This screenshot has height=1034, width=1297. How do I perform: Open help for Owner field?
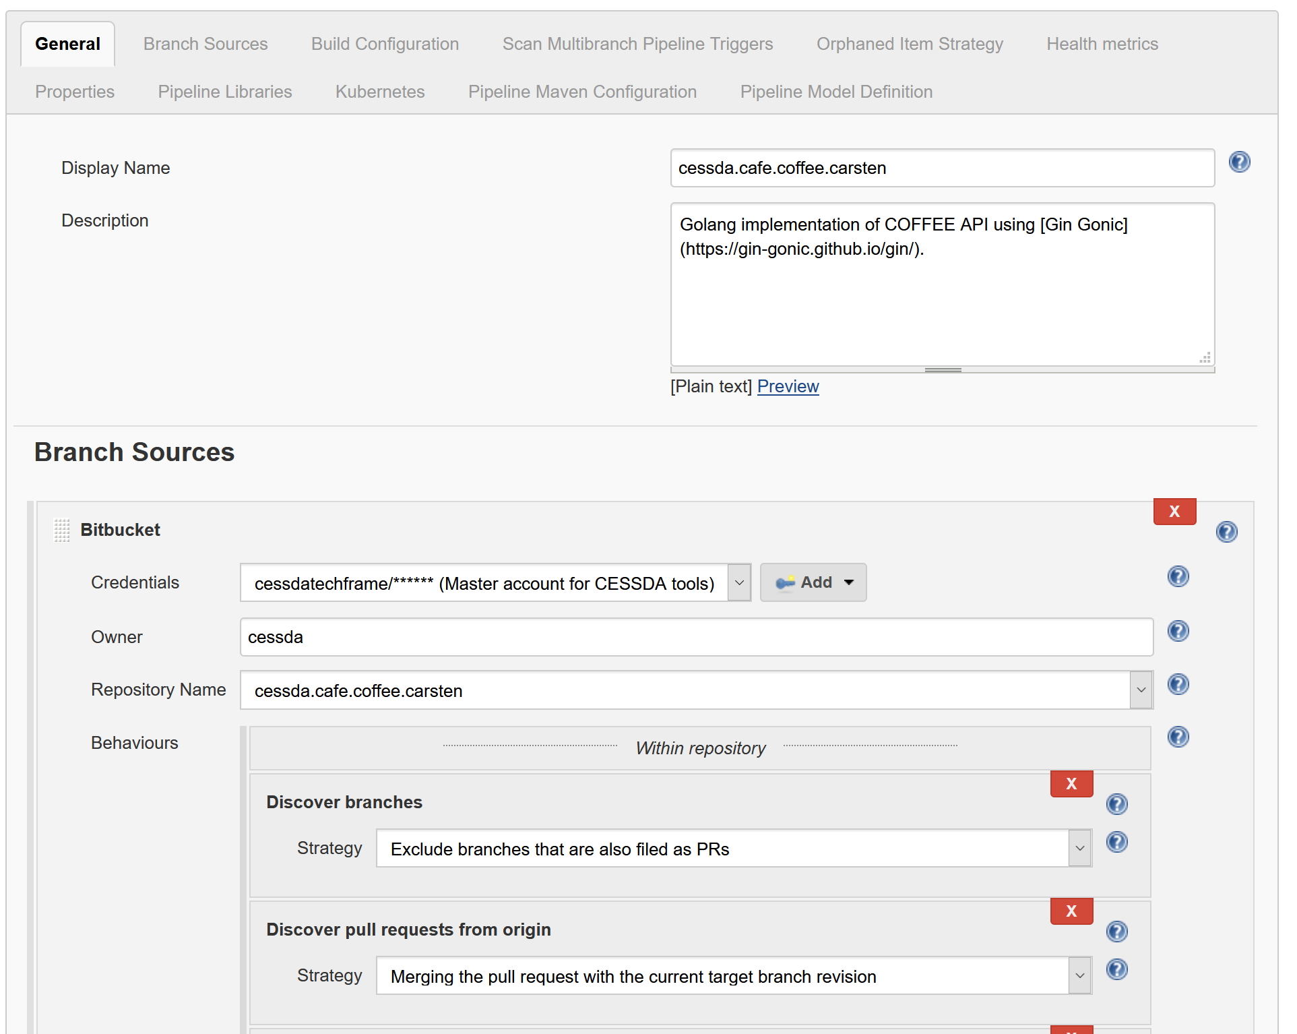(1177, 632)
